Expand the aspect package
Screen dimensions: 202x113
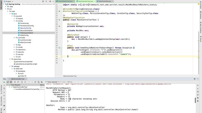point(14,19)
